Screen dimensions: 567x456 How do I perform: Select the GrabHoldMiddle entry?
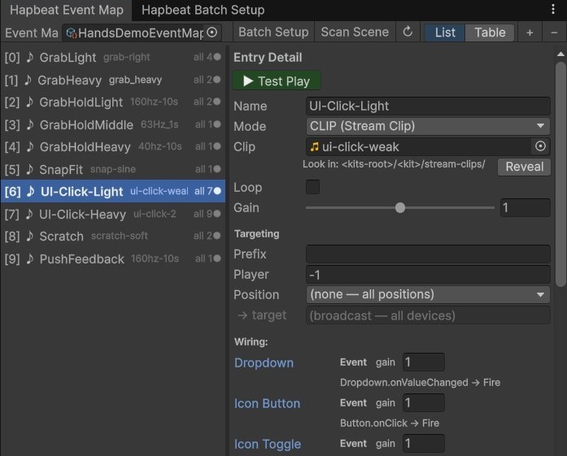pyautogui.click(x=113, y=124)
